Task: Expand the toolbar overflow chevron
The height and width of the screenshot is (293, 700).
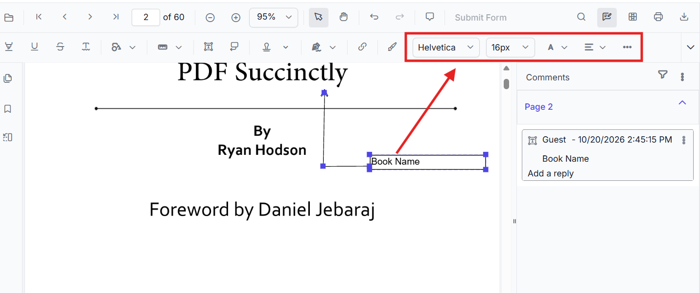Action: (691, 48)
